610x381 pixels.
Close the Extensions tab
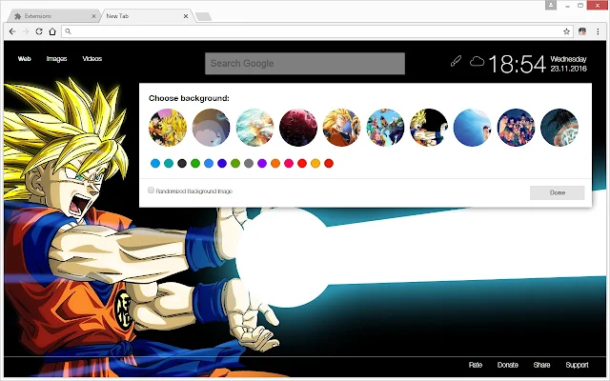tap(93, 16)
